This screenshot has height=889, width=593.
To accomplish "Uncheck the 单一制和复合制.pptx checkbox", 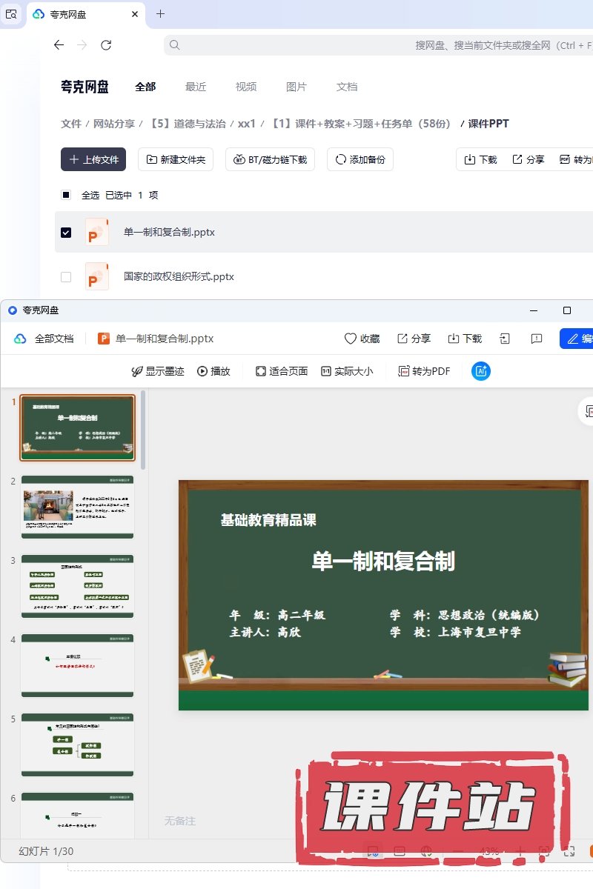I will click(x=66, y=232).
